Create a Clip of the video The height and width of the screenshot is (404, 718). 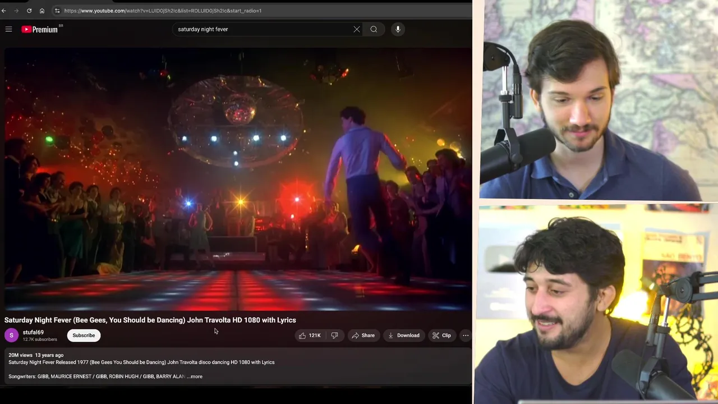pos(441,336)
